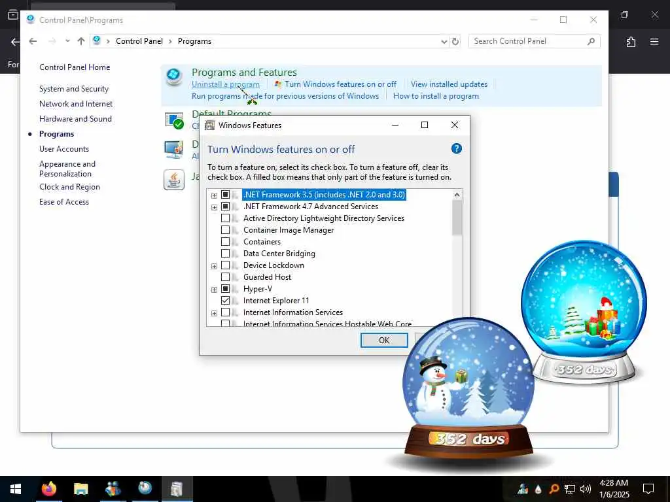Click Turn Windows features on or off
Screen dimensions: 670x502
(340, 84)
